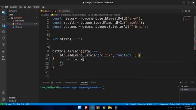Switch to the OUTPUT panel tab
The width and height of the screenshot is (196, 110).
(59, 82)
